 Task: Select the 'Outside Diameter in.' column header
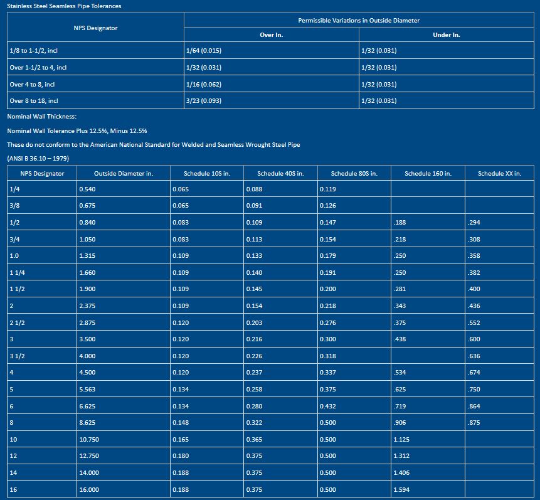tap(123, 173)
